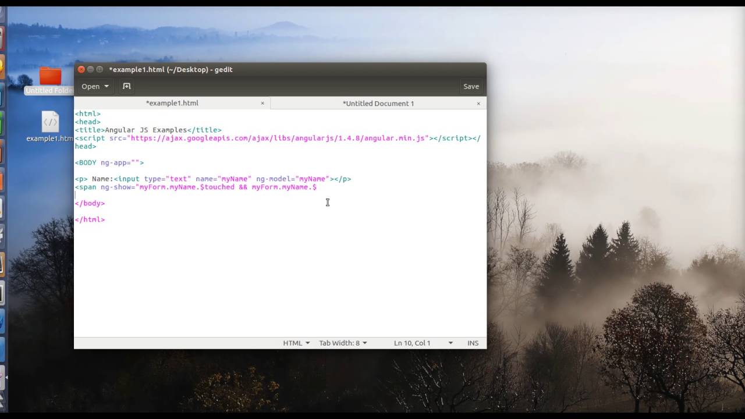Click the $touched text in span line
745x419 pixels.
[217, 187]
